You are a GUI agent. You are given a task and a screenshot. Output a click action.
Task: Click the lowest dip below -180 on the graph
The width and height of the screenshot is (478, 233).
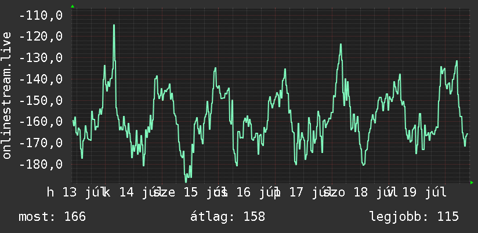[186, 181]
